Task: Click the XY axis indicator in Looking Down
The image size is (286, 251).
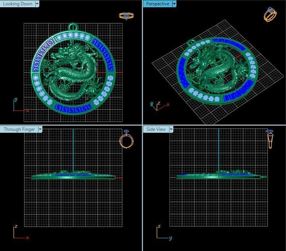Action: pos(21,105)
